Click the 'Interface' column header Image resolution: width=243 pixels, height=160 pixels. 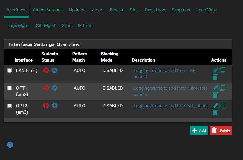coord(23,60)
